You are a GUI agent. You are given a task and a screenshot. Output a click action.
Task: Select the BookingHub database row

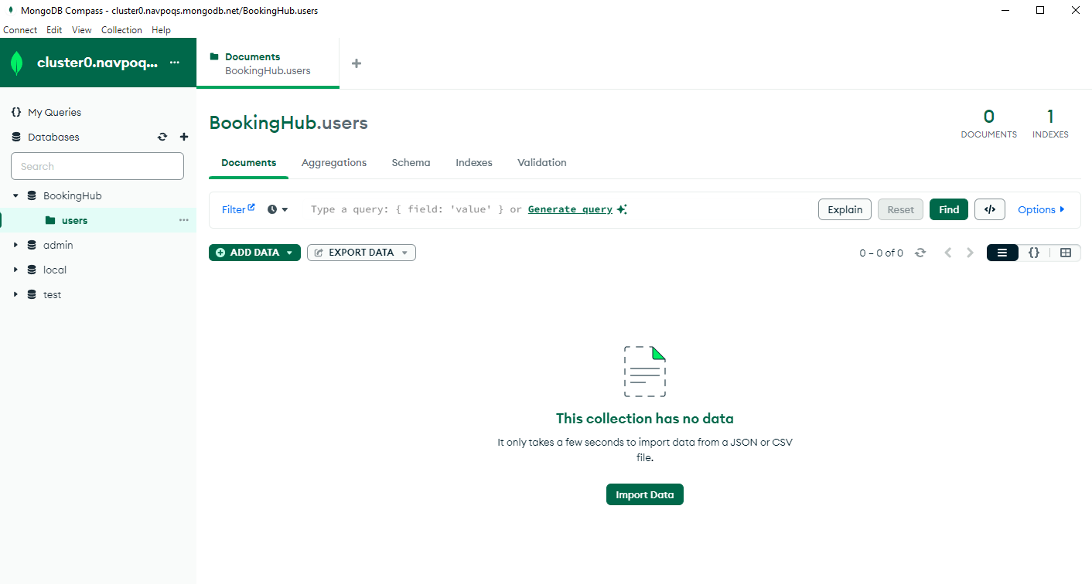[x=98, y=195]
